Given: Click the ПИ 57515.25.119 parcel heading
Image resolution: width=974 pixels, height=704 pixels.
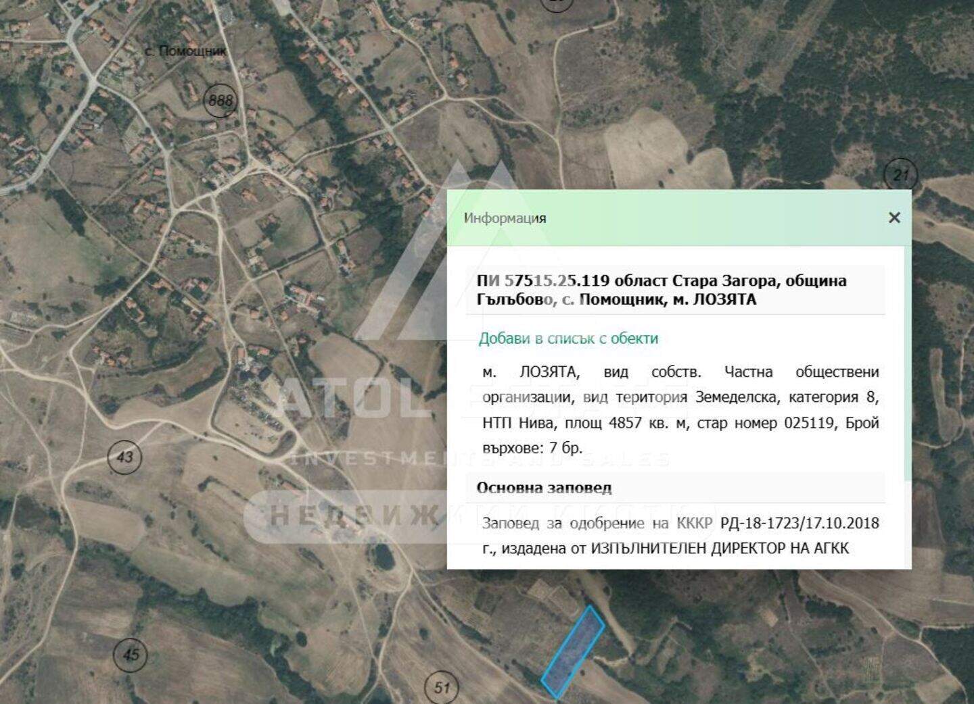Looking at the screenshot, I should tap(662, 290).
